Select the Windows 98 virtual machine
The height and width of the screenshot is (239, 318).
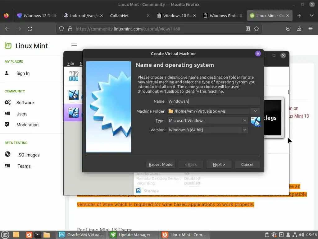(x=73, y=95)
